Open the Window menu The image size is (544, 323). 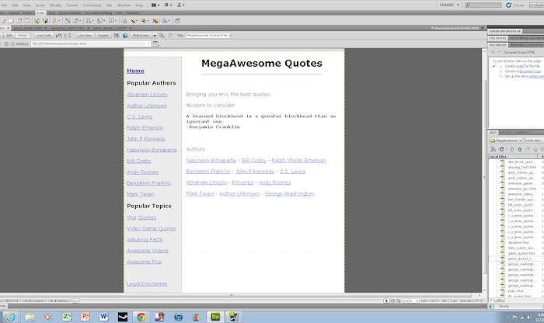(124, 5)
